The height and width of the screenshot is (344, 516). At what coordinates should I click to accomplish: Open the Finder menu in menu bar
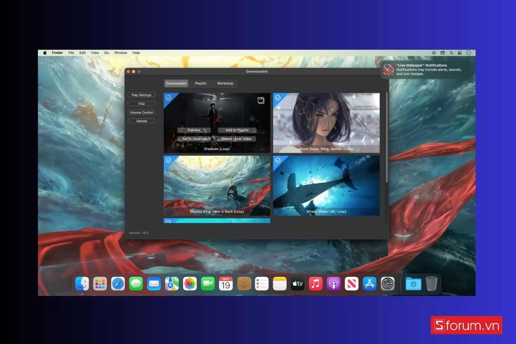tap(57, 53)
